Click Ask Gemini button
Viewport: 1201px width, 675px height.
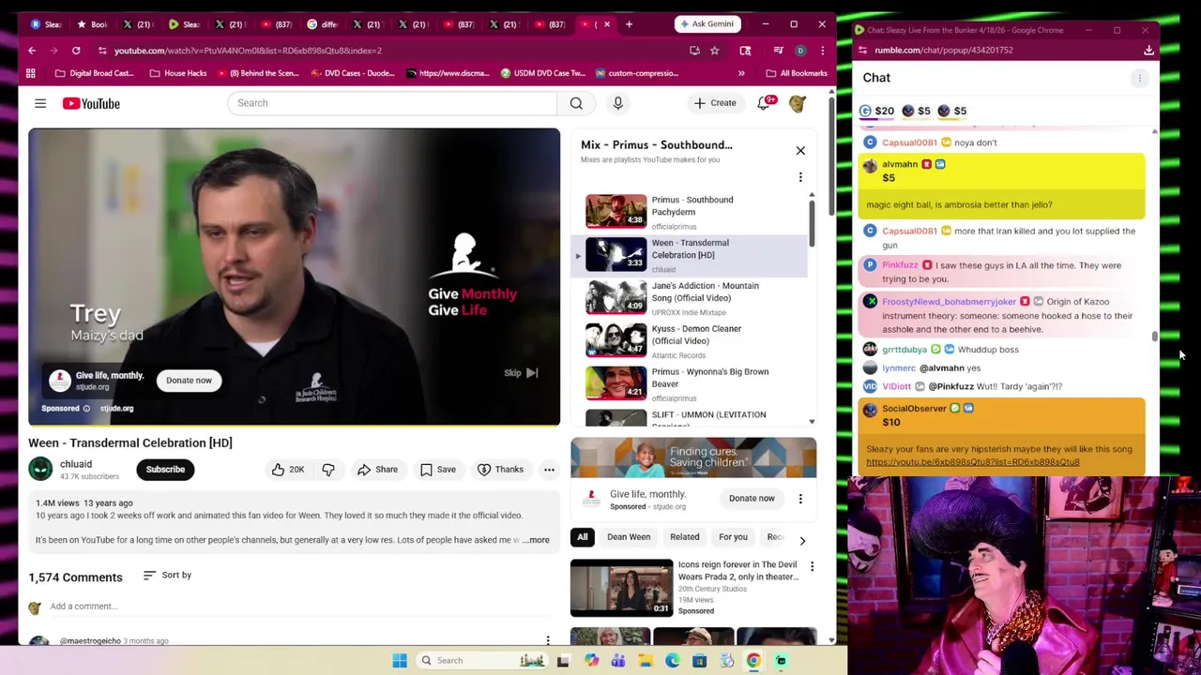pos(707,24)
